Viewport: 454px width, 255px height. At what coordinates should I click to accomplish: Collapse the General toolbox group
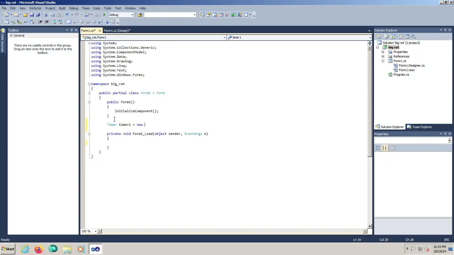point(11,35)
